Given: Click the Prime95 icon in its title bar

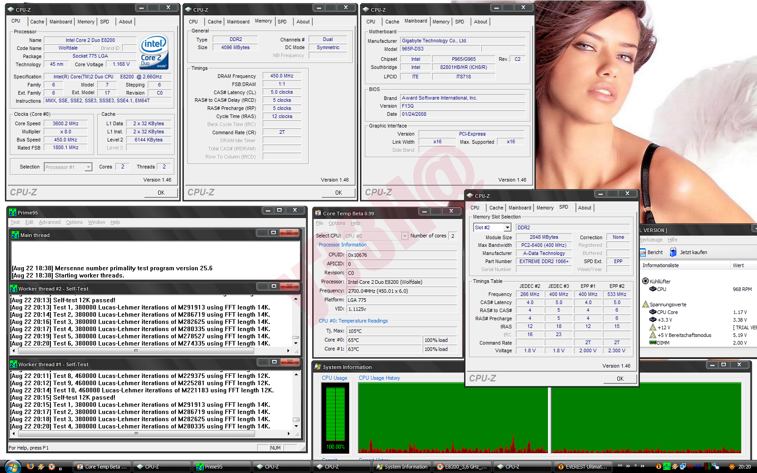Looking at the screenshot, I should (x=13, y=213).
